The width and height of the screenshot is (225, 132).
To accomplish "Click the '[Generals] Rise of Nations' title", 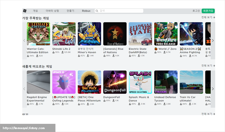I will click(113, 50).
